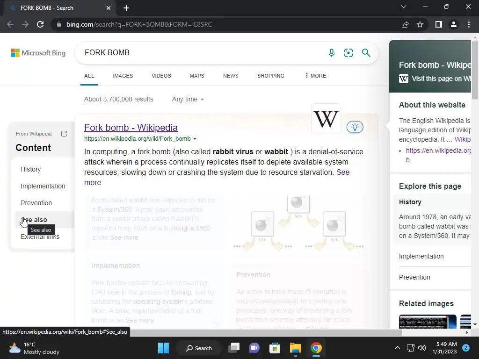This screenshot has height=359, width=479.
Task: Switch to IMAGES tab
Action: 123,76
